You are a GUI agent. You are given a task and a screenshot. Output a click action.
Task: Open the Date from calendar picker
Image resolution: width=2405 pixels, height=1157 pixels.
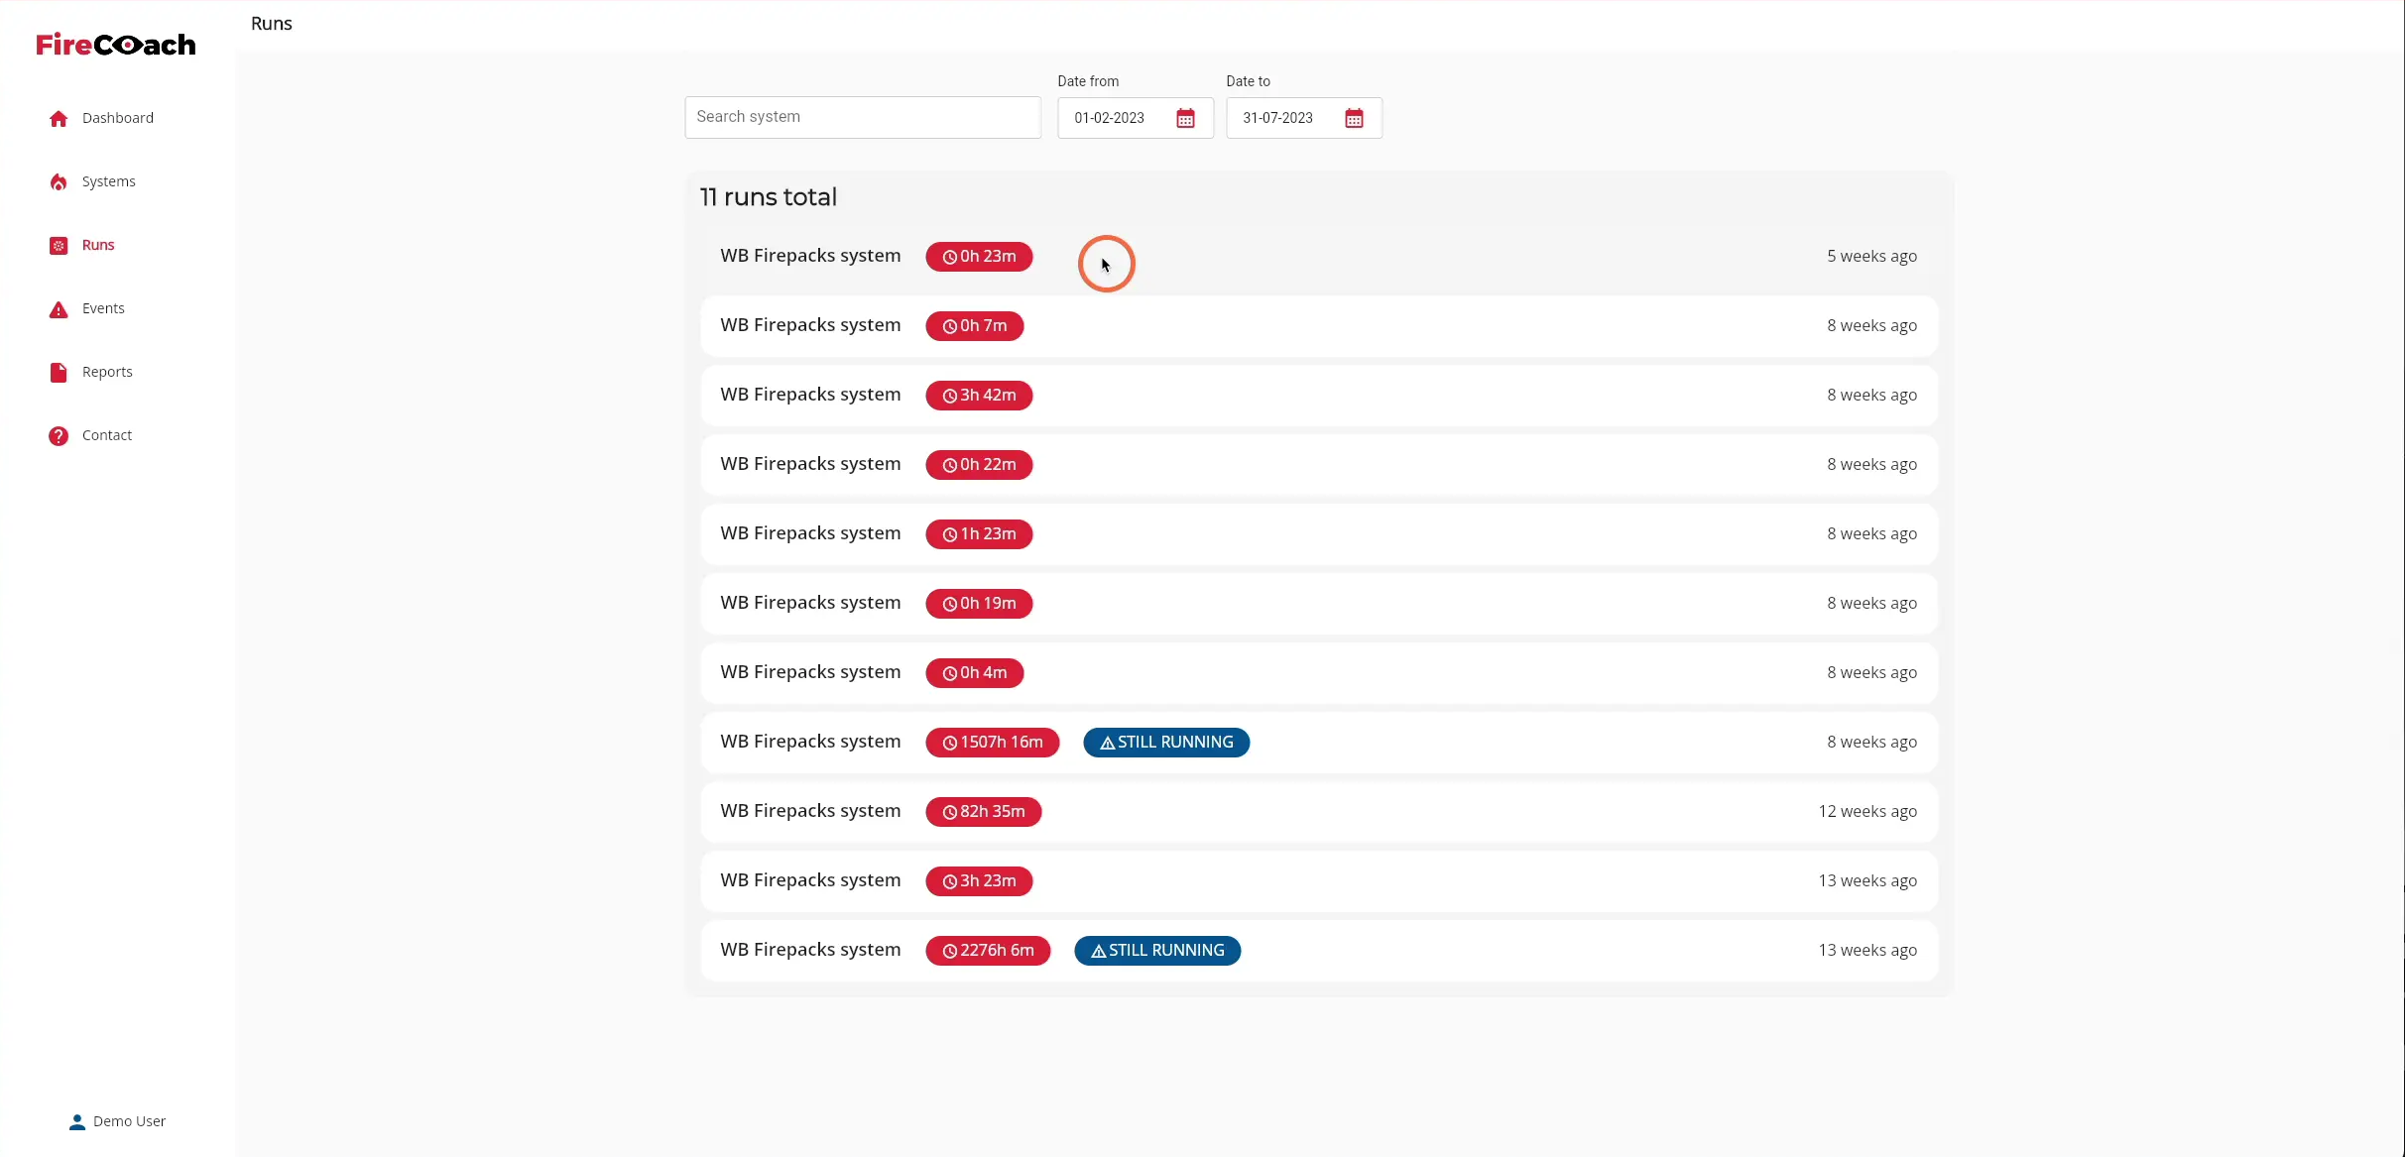[1185, 119]
